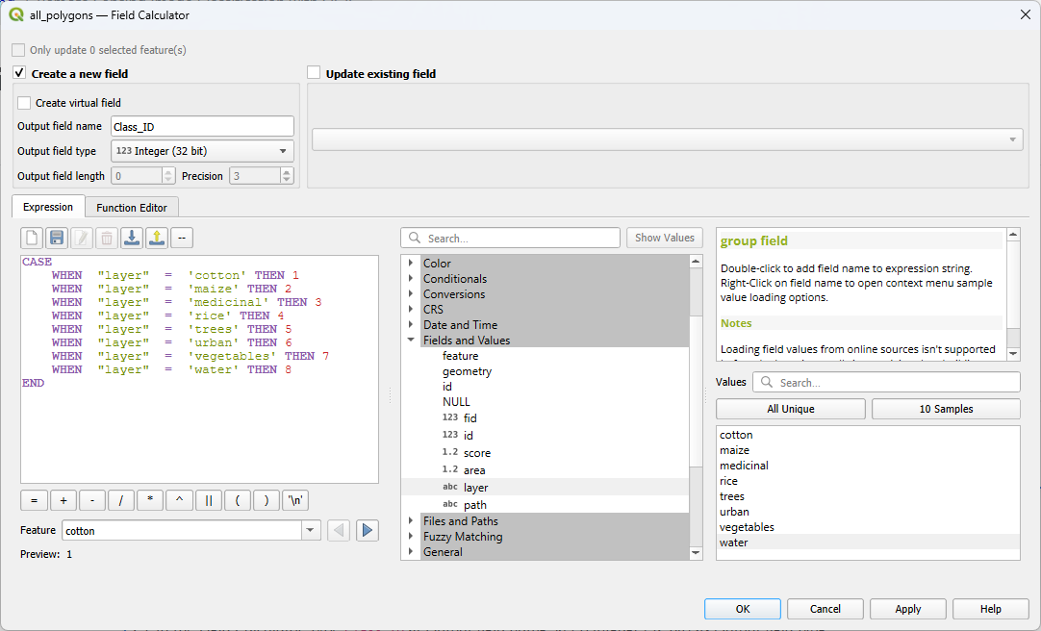
Task: Switch to the Function Editor tab
Action: click(132, 207)
